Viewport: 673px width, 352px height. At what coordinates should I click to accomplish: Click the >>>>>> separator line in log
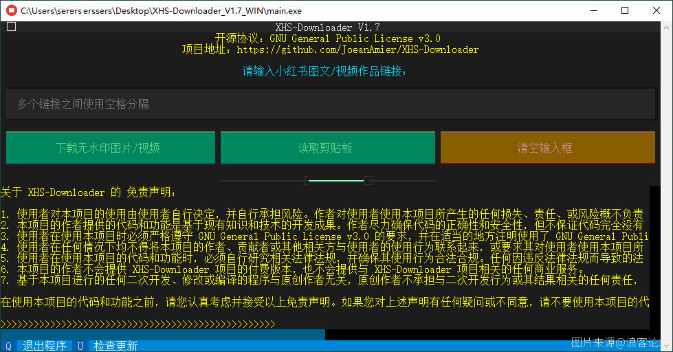click(x=137, y=324)
